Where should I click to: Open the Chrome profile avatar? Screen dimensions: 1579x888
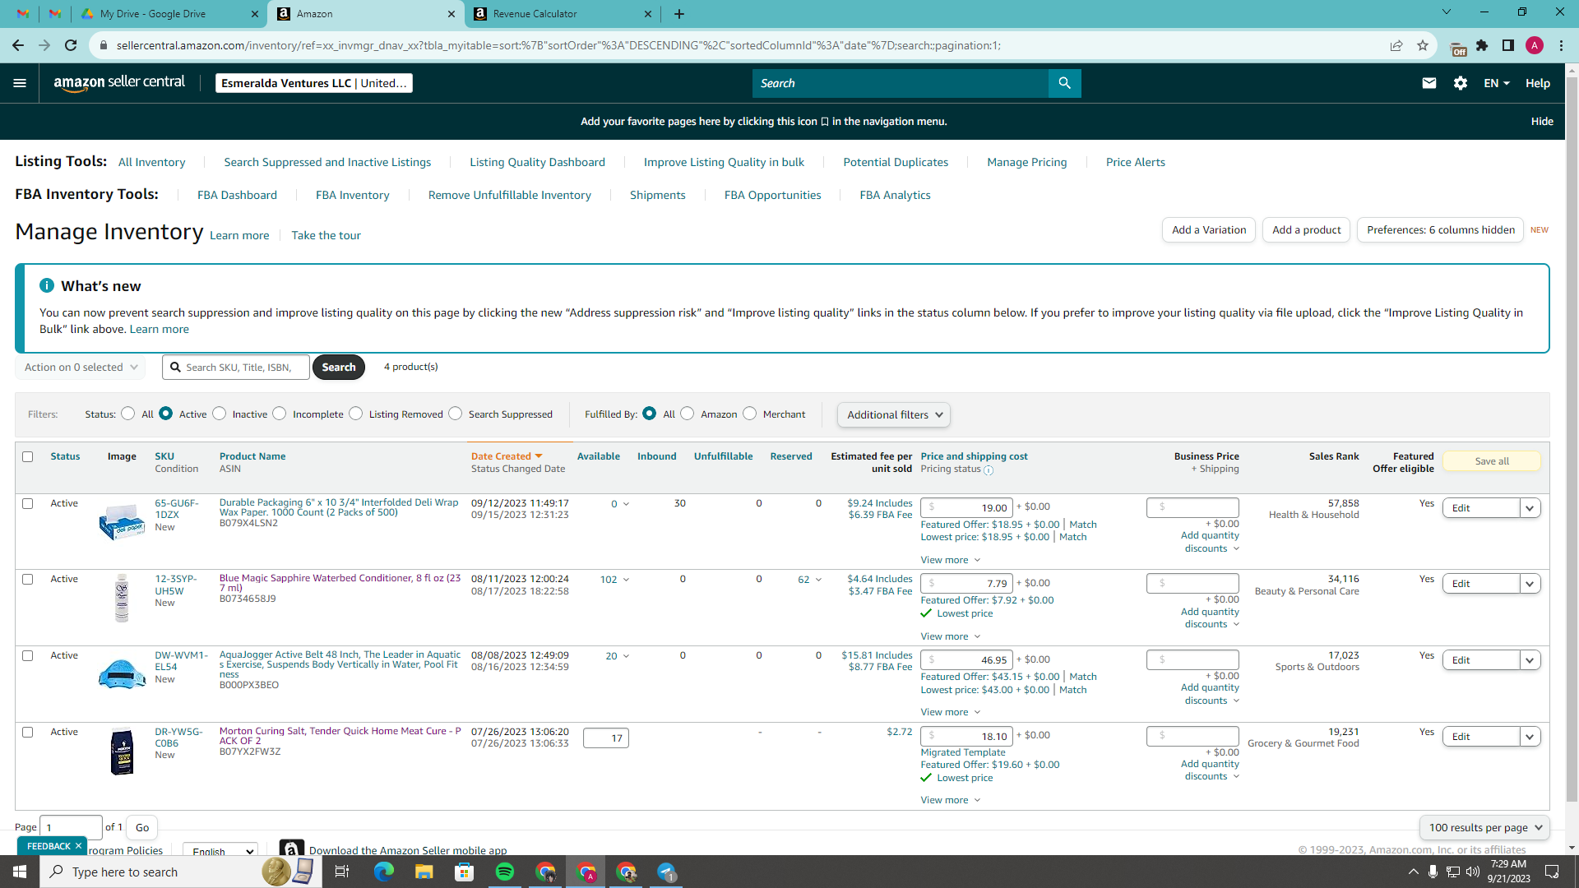coord(1534,45)
